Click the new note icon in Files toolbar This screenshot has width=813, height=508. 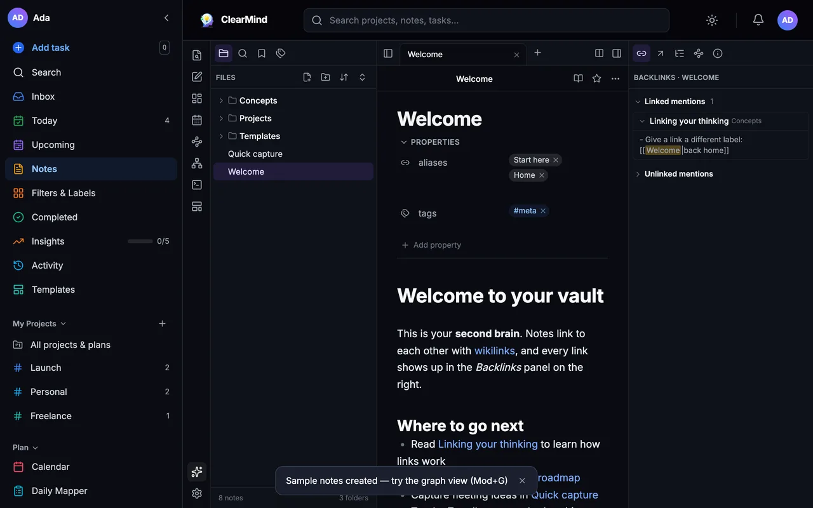pyautogui.click(x=307, y=77)
